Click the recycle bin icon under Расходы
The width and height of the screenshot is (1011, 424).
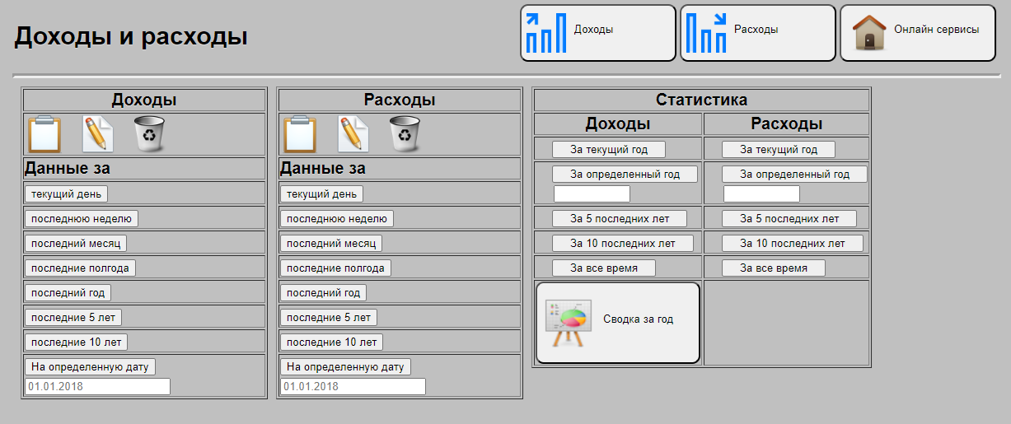click(x=405, y=134)
